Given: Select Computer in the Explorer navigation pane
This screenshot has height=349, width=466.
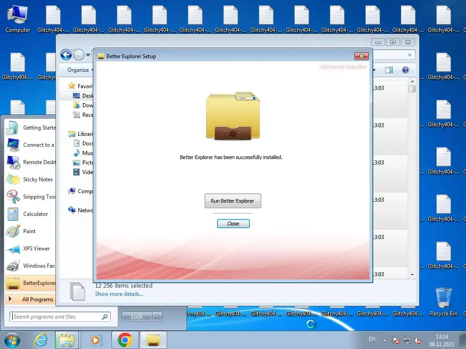Looking at the screenshot, I should click(x=80, y=191).
